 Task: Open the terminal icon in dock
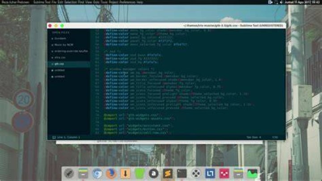click(x=182, y=173)
